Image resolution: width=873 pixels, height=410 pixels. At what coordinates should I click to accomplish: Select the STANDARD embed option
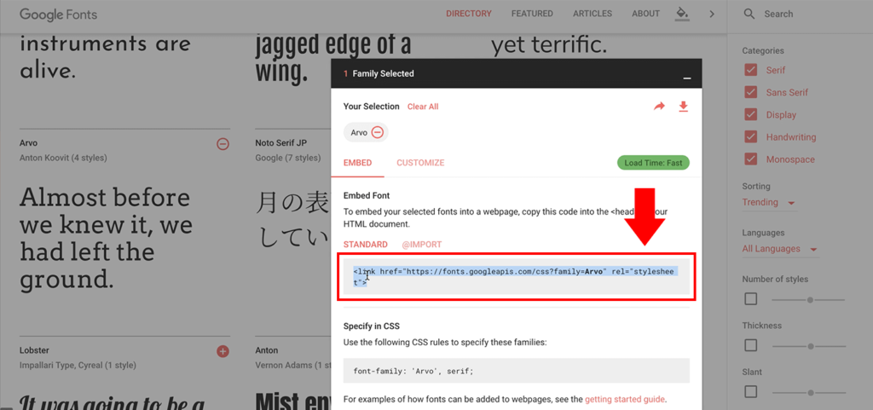click(x=365, y=245)
